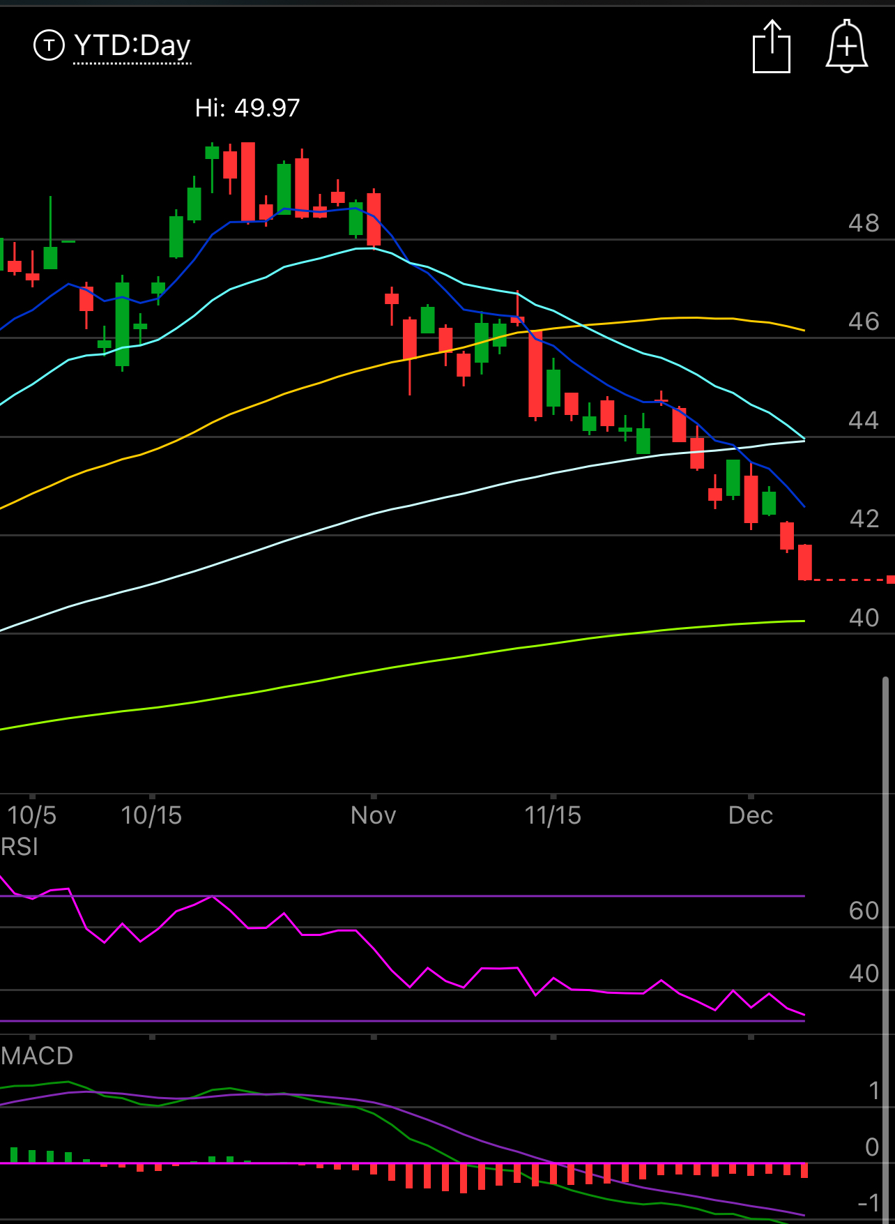Image resolution: width=895 pixels, height=1224 pixels.
Task: Tap the bell icon to add an alert
Action: [x=846, y=46]
